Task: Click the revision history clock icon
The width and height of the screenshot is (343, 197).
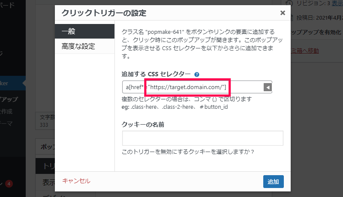Action: tap(289, 3)
